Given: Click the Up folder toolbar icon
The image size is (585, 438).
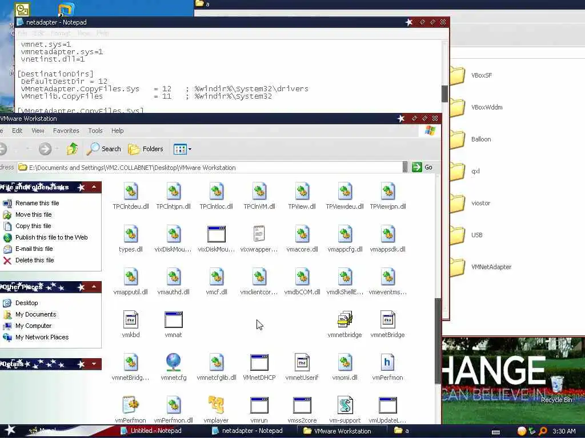Looking at the screenshot, I should tap(73, 149).
